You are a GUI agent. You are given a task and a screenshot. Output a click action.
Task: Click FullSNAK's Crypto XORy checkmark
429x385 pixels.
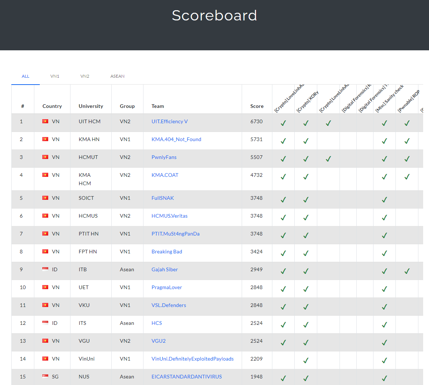coord(306,199)
